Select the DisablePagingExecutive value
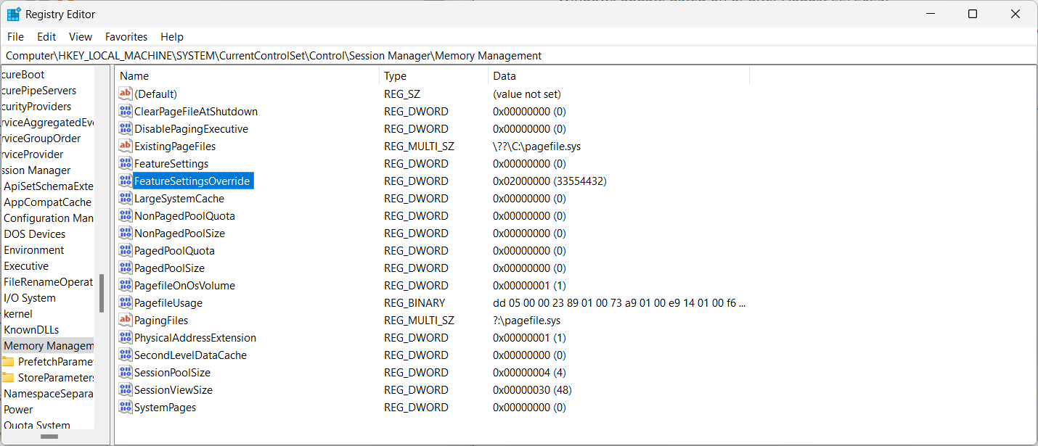Screen dimensions: 1038x446 (191, 129)
